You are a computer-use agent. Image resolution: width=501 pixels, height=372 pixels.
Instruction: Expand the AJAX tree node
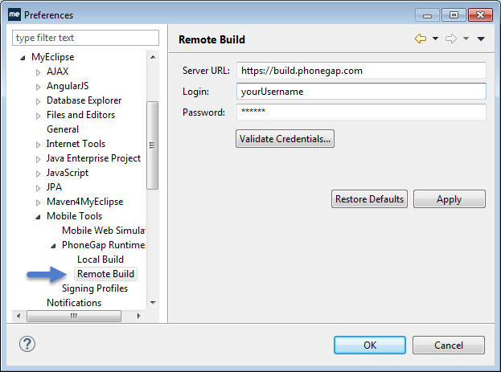38,72
